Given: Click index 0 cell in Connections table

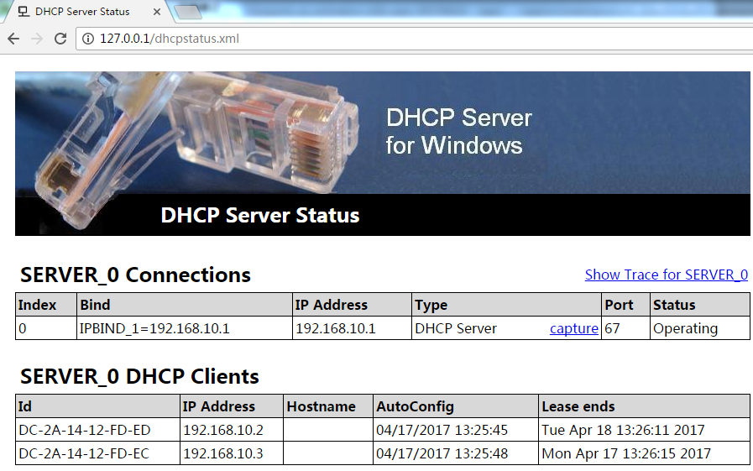Looking at the screenshot, I should [x=46, y=328].
